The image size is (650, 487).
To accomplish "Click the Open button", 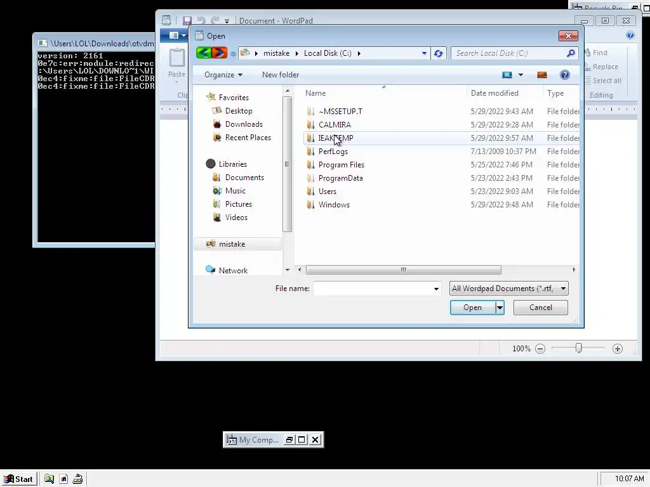I will point(472,308).
